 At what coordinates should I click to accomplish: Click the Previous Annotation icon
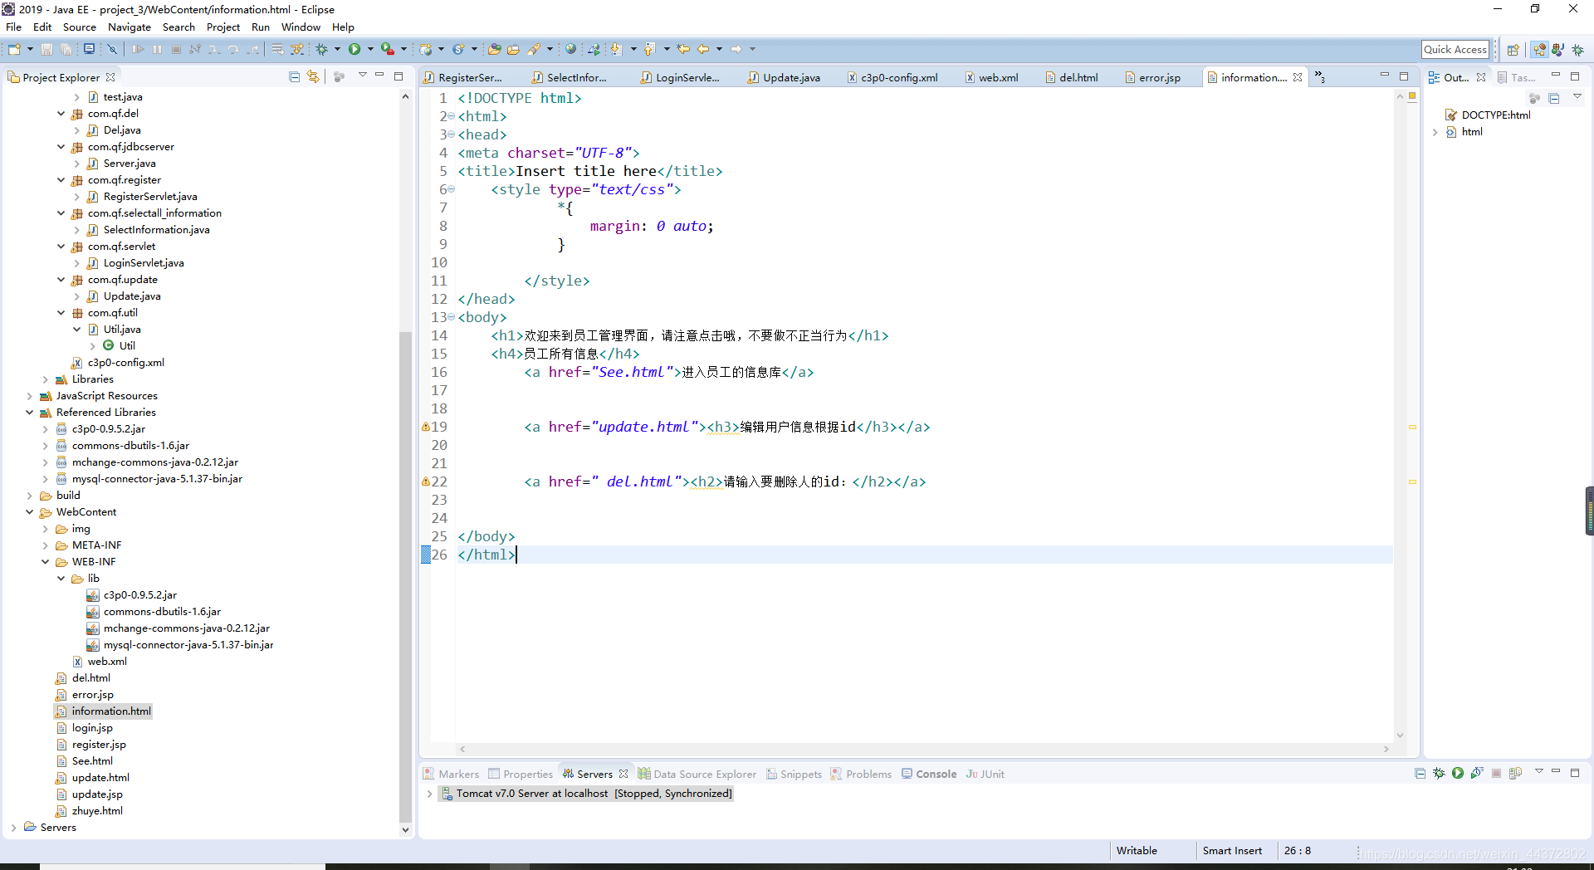(649, 50)
